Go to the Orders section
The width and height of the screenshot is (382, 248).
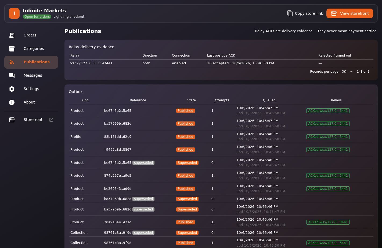(31, 35)
